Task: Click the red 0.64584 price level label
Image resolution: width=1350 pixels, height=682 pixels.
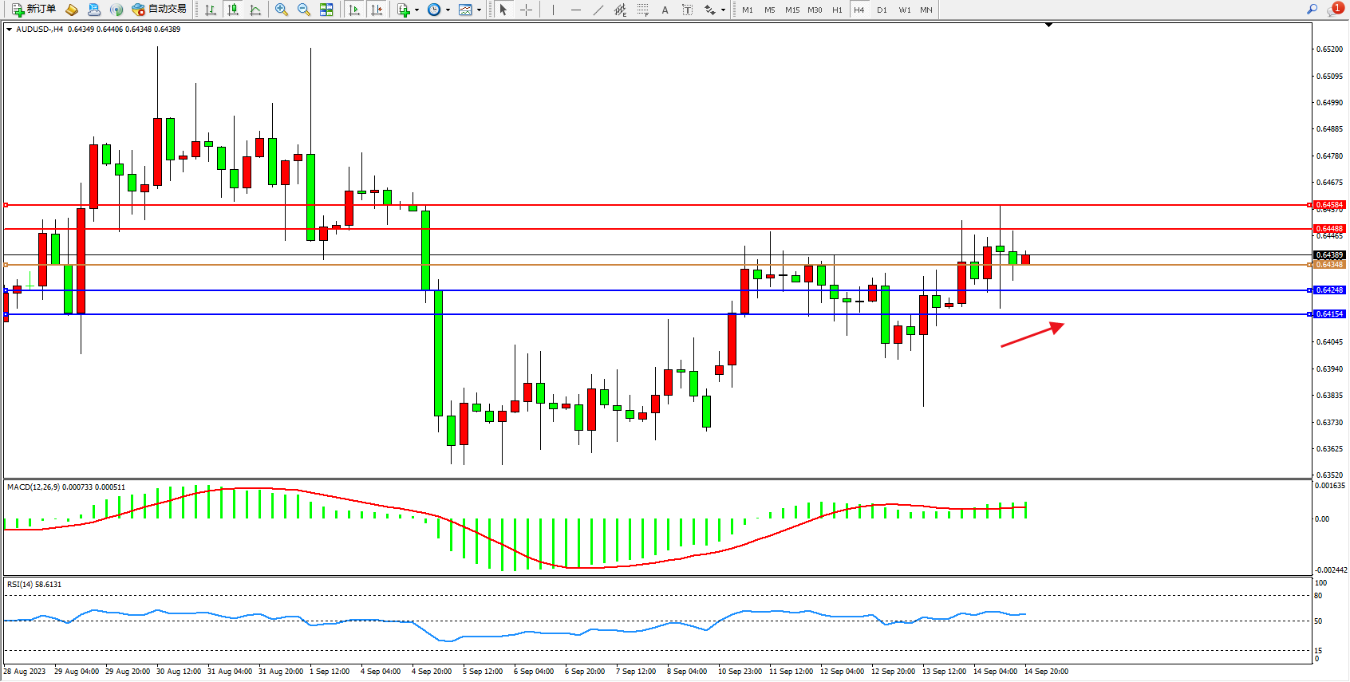Action: pos(1329,205)
